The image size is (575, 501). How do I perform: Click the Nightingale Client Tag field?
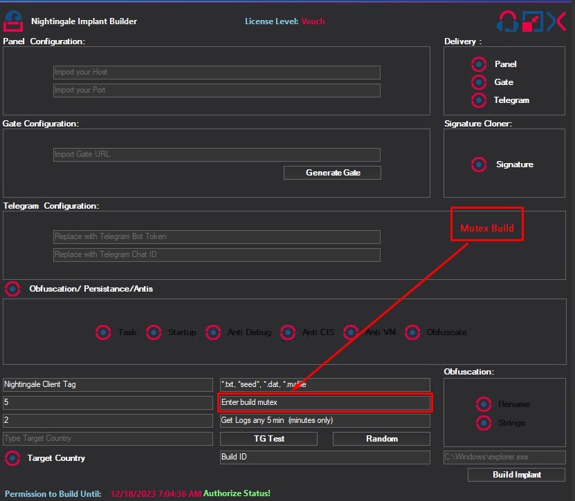[108, 384]
